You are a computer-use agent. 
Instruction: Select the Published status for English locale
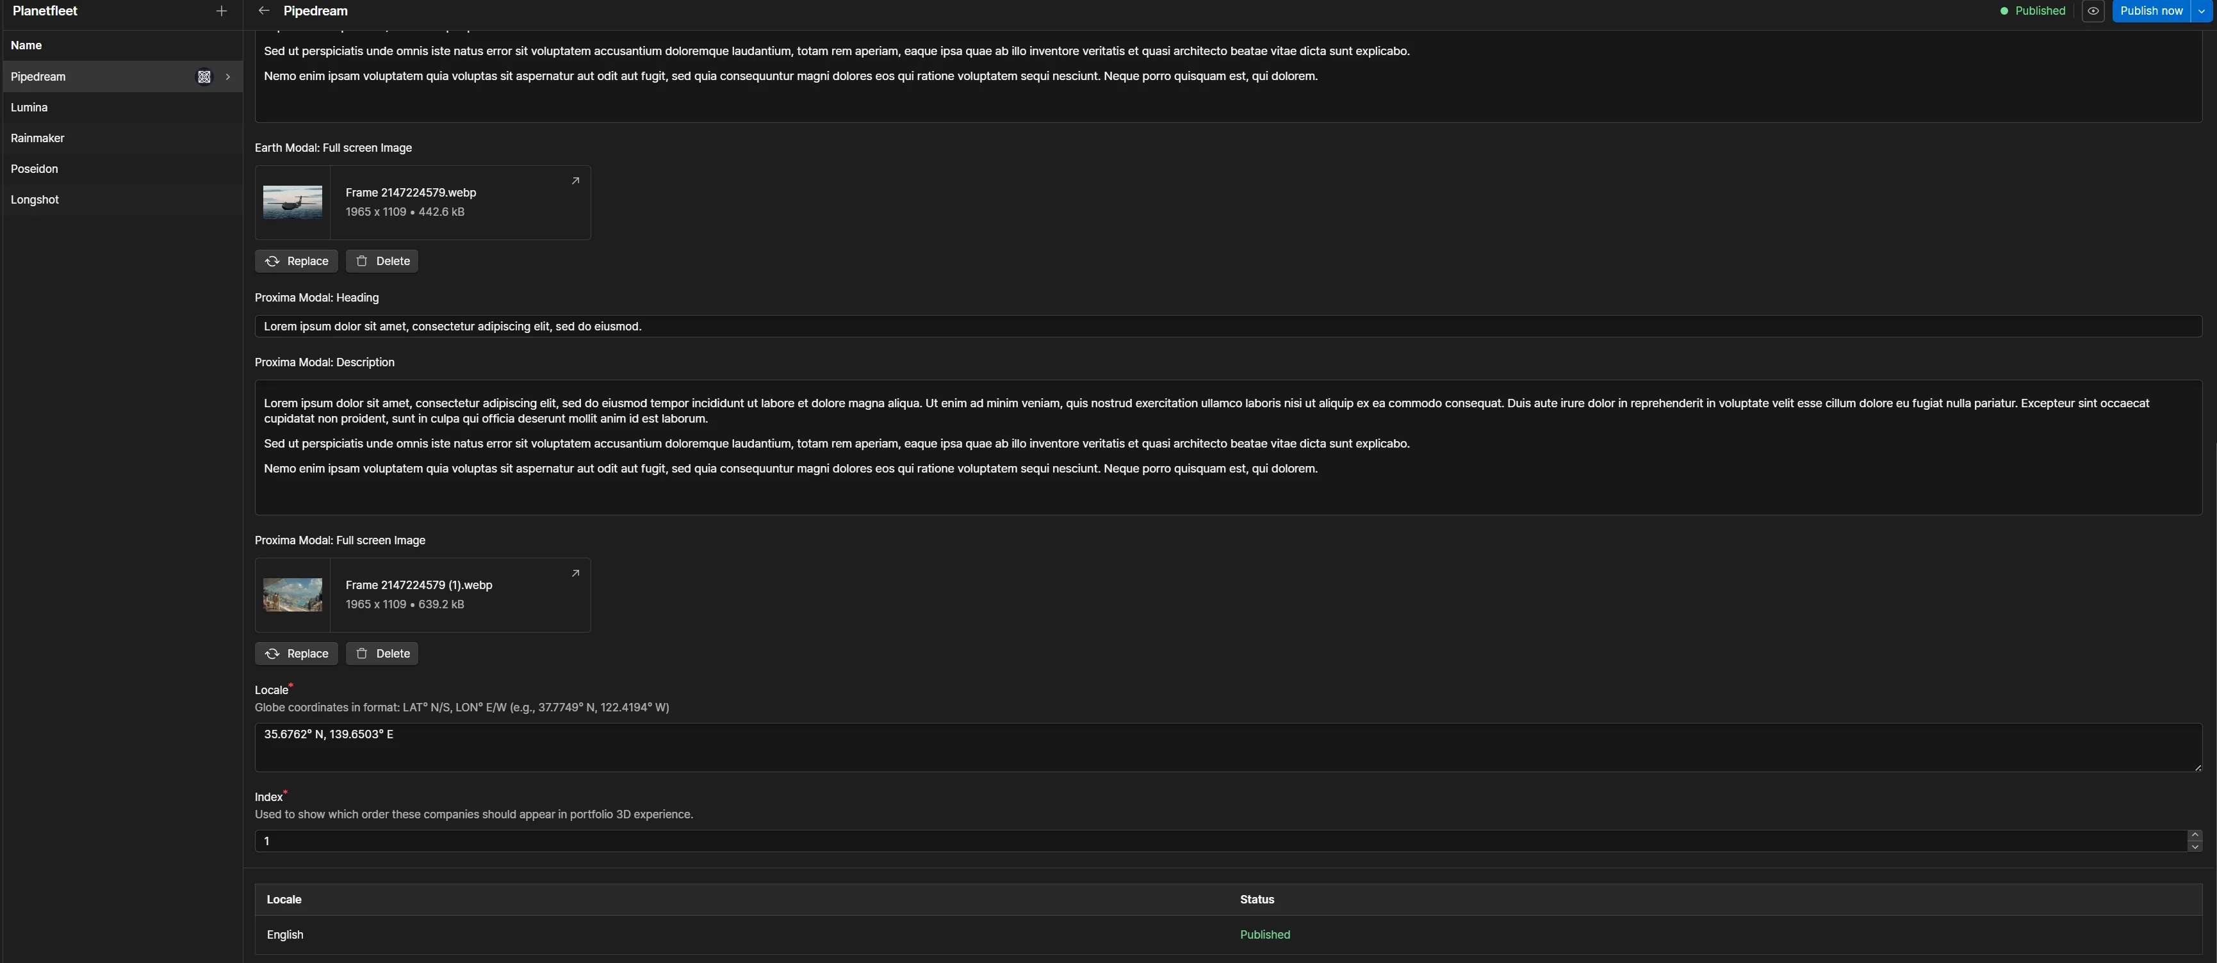[x=1264, y=935]
